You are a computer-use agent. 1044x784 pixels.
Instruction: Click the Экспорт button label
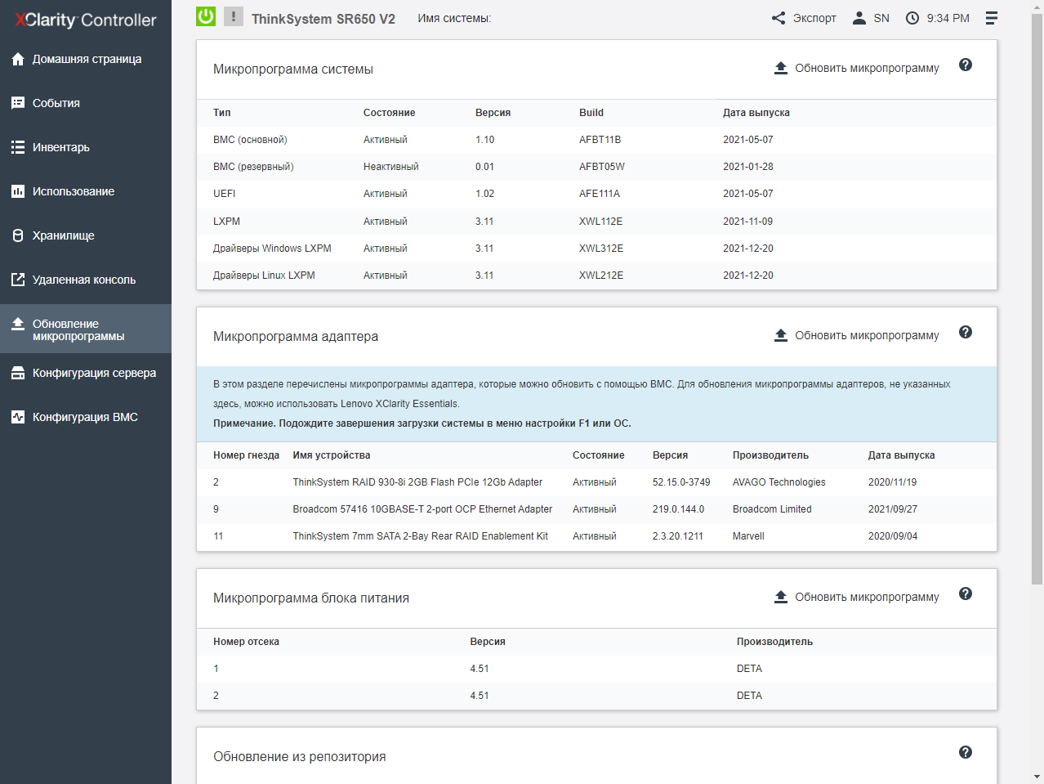(814, 18)
